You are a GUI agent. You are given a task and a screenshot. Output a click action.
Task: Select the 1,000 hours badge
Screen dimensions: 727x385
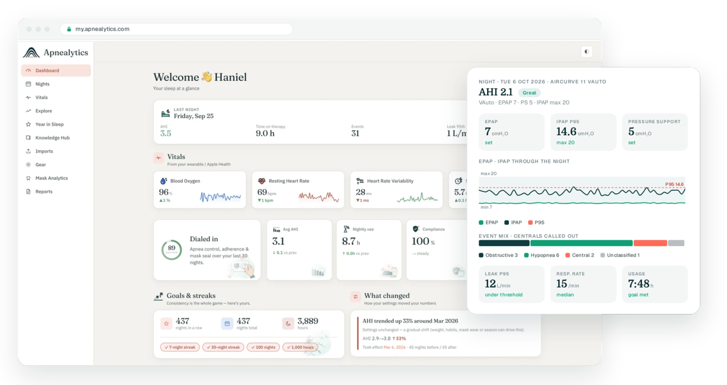click(300, 347)
